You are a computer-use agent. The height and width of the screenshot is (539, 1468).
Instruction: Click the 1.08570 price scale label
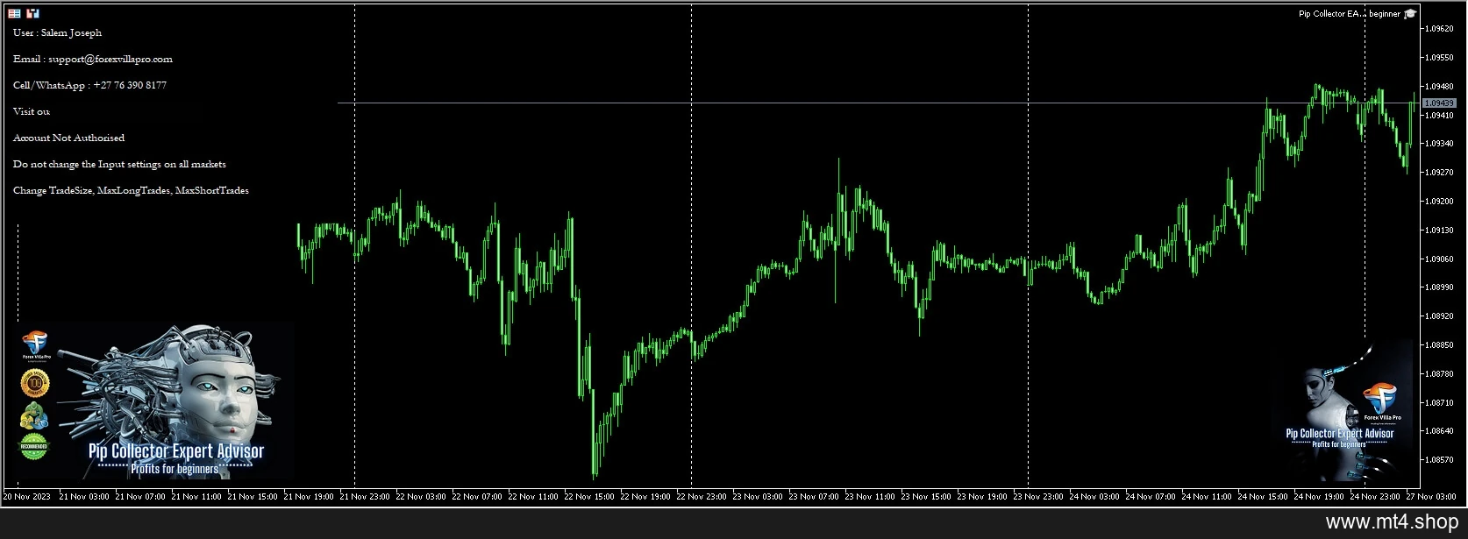coord(1440,460)
